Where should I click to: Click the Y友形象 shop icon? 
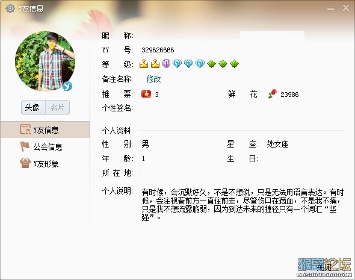tap(25, 163)
